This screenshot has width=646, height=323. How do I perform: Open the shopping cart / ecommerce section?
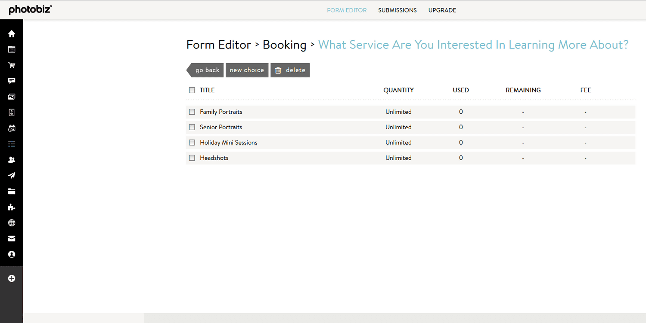12,65
